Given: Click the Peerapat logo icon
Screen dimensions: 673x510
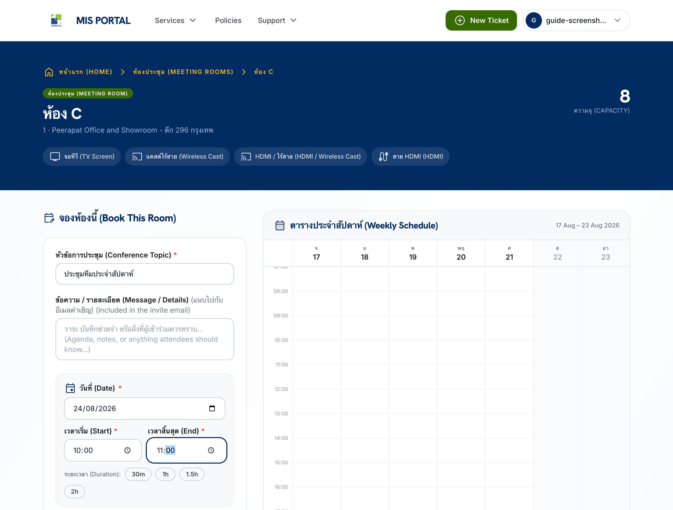Looking at the screenshot, I should [56, 20].
